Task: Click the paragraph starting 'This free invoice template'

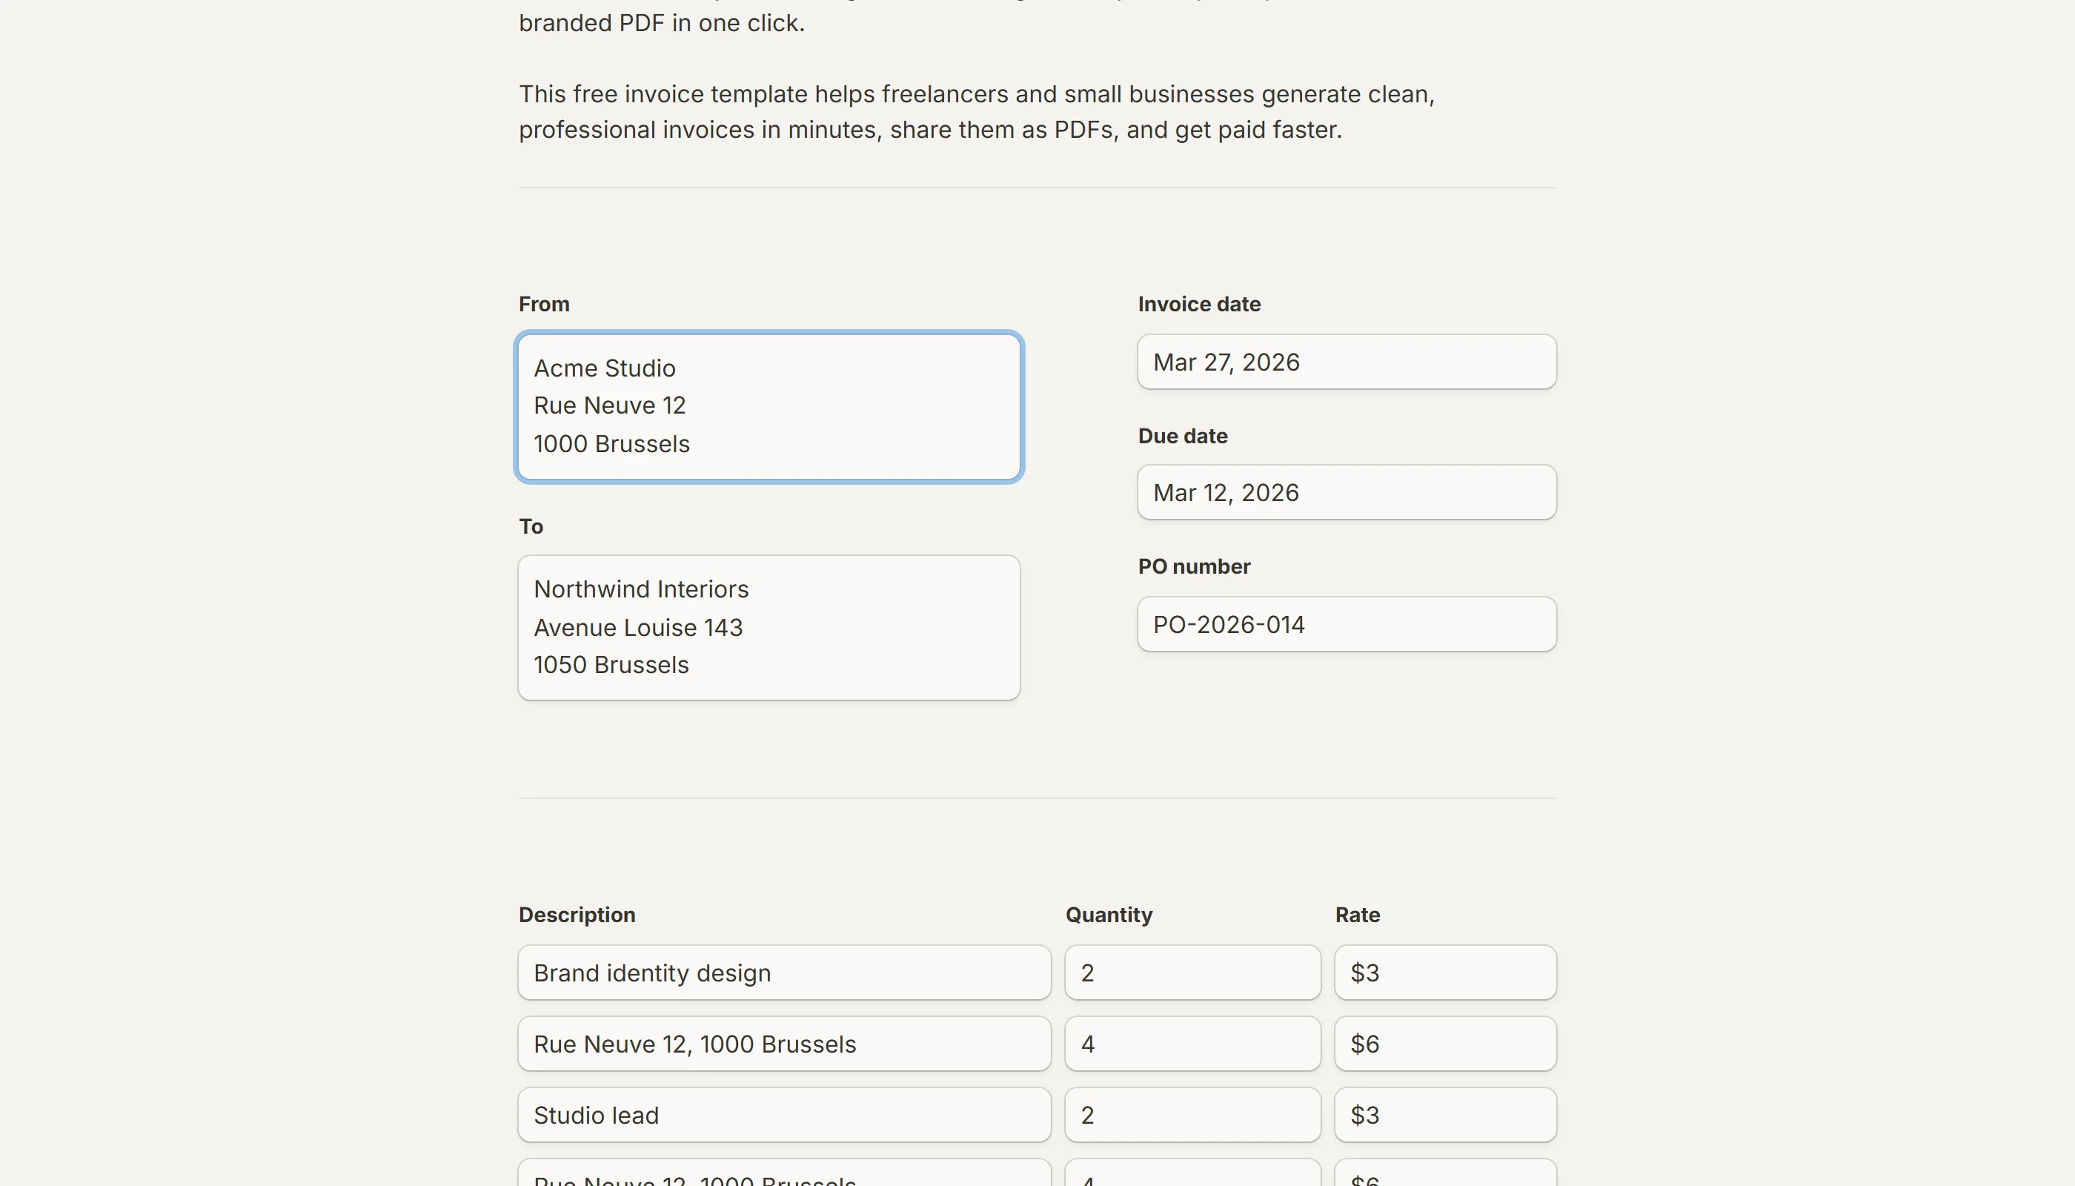Action: [977, 112]
